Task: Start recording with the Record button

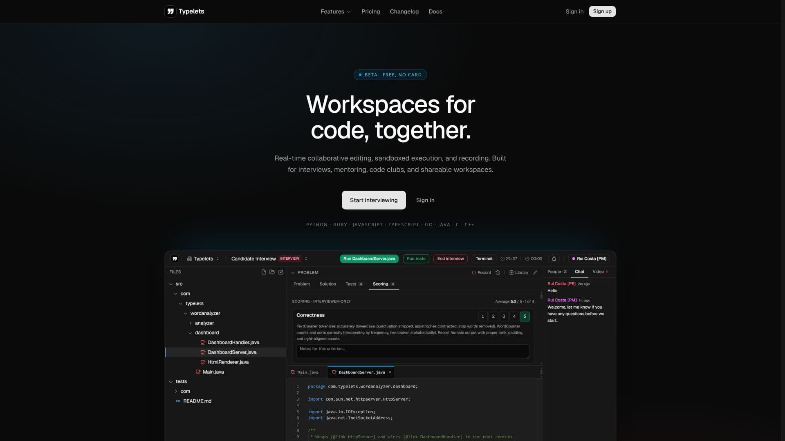Action: point(482,272)
